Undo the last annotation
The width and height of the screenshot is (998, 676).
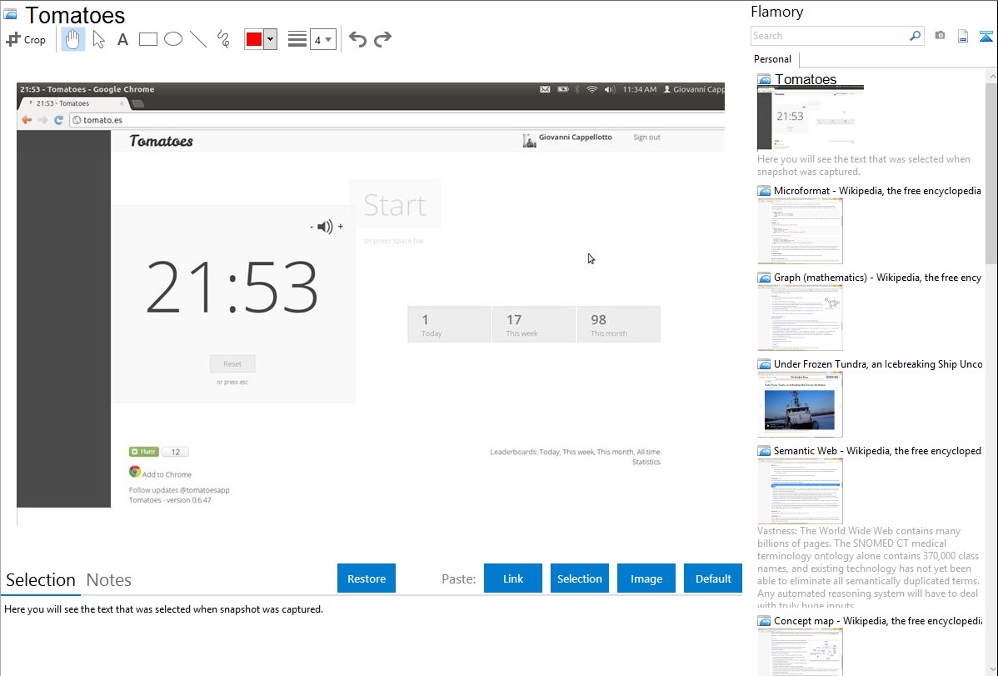[357, 39]
